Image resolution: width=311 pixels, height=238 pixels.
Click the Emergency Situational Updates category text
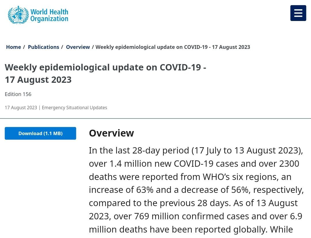click(x=74, y=108)
